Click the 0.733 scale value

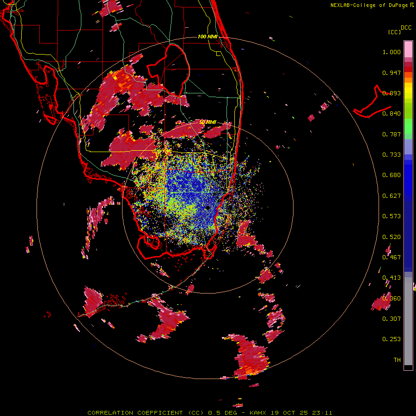[x=392, y=155]
